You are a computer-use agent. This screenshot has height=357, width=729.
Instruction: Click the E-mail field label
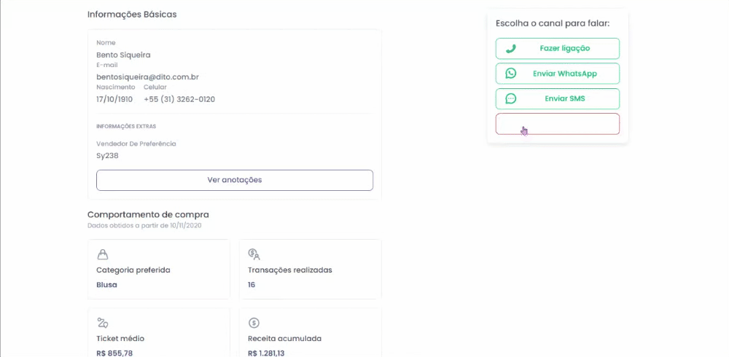(107, 65)
